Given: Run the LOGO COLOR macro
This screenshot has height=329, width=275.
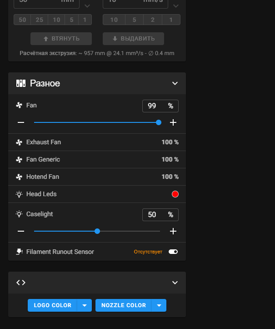Looking at the screenshot, I should point(52,305).
